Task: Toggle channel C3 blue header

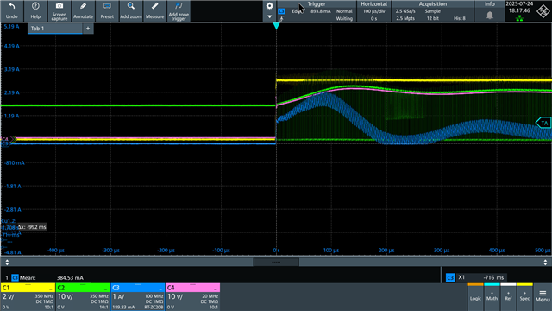Action: 138,288
